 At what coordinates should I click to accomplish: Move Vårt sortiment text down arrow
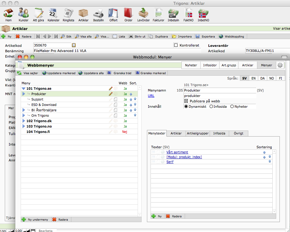tap(264, 152)
